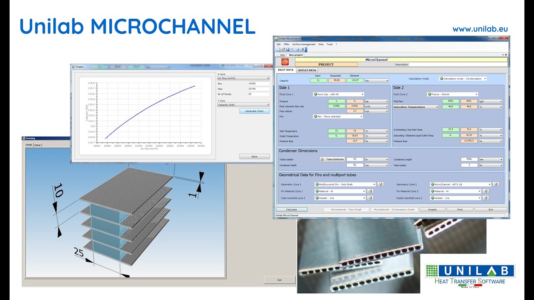This screenshot has width=534, height=300.
Task: Click the Unilab MicroChannel title bar icon
Action: coord(276,39)
